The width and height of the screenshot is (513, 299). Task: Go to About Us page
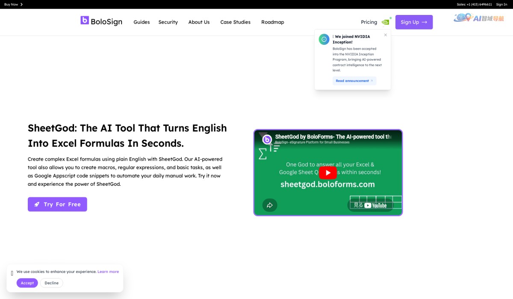point(199,22)
